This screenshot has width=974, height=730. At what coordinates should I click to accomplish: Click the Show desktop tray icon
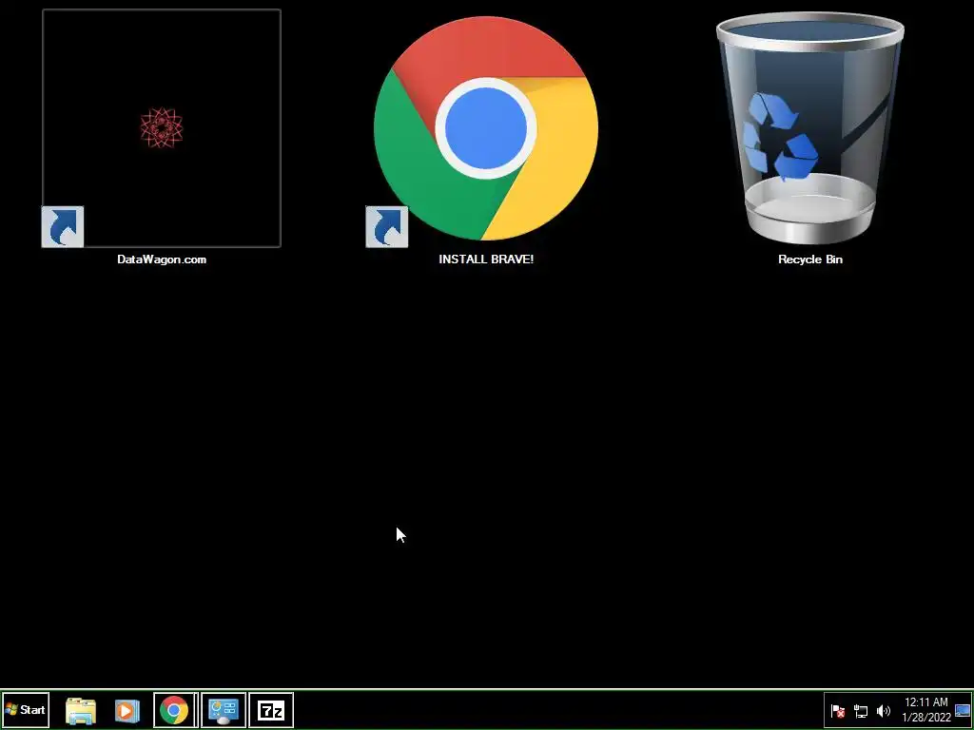pyautogui.click(x=963, y=711)
